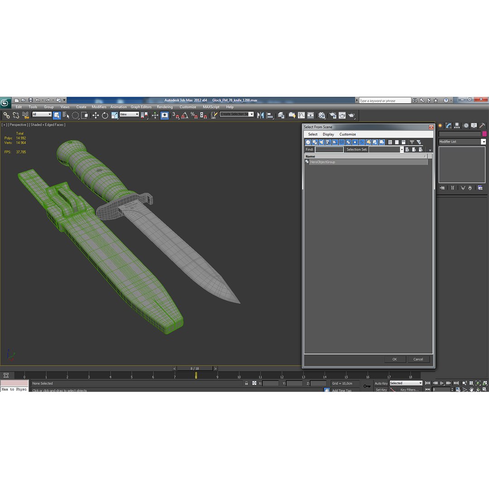Select the Rotate tool
The width and height of the screenshot is (489, 489).
(105, 115)
